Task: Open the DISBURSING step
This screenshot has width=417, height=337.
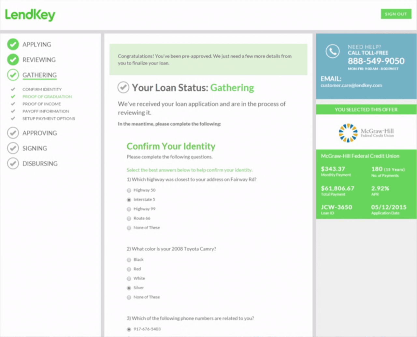Action: tap(40, 164)
